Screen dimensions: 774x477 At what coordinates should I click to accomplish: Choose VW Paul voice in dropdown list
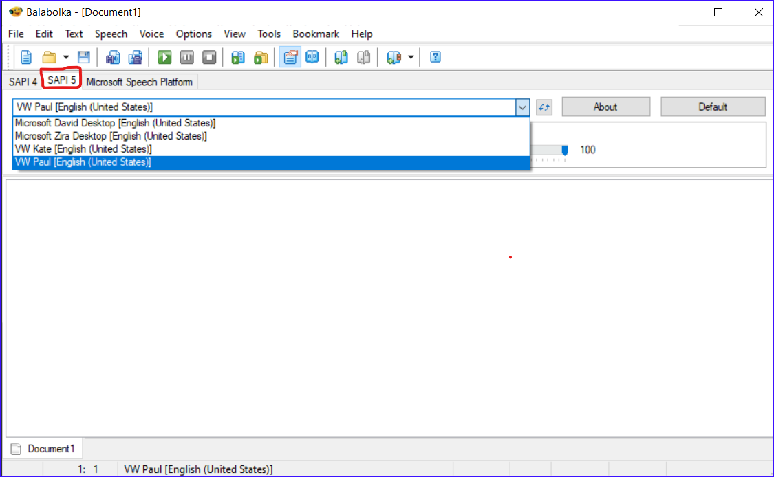[271, 162]
